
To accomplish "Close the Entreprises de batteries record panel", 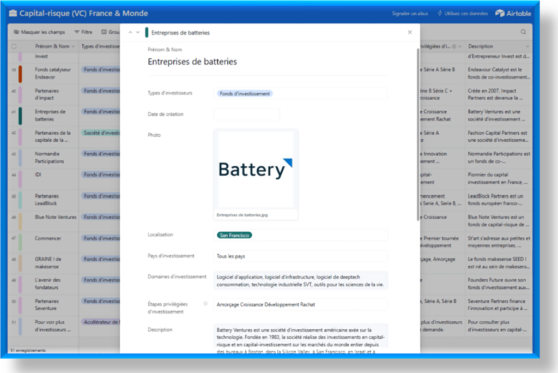I will point(410,32).
